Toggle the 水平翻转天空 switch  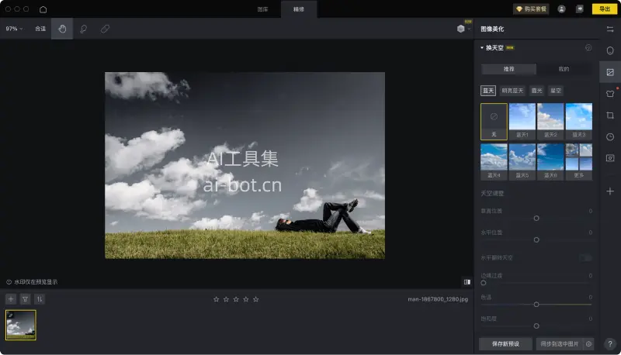[x=585, y=258]
